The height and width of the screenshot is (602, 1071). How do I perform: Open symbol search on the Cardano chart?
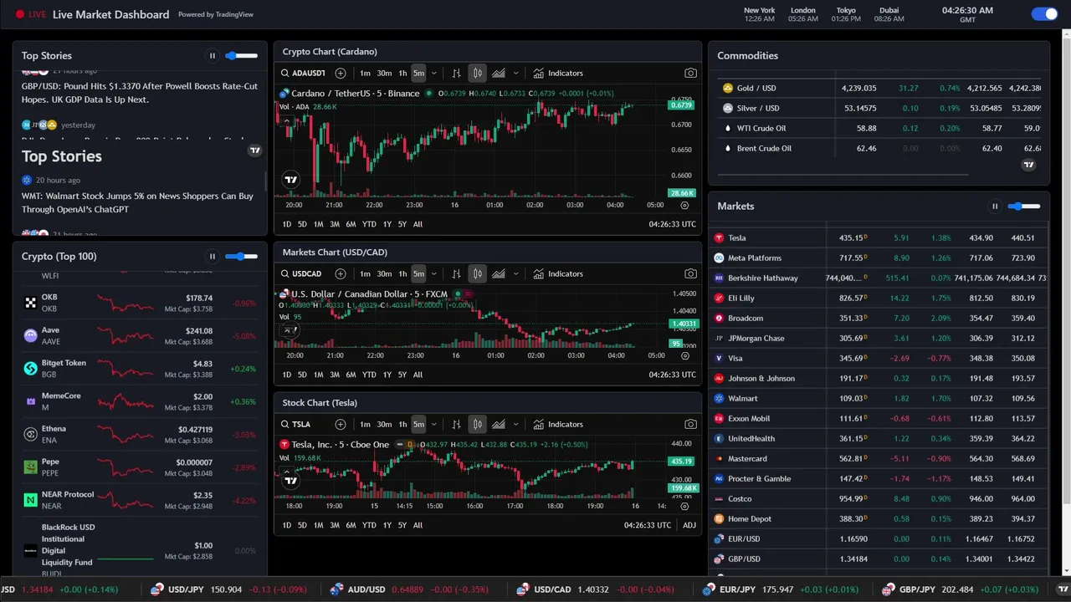pos(304,74)
